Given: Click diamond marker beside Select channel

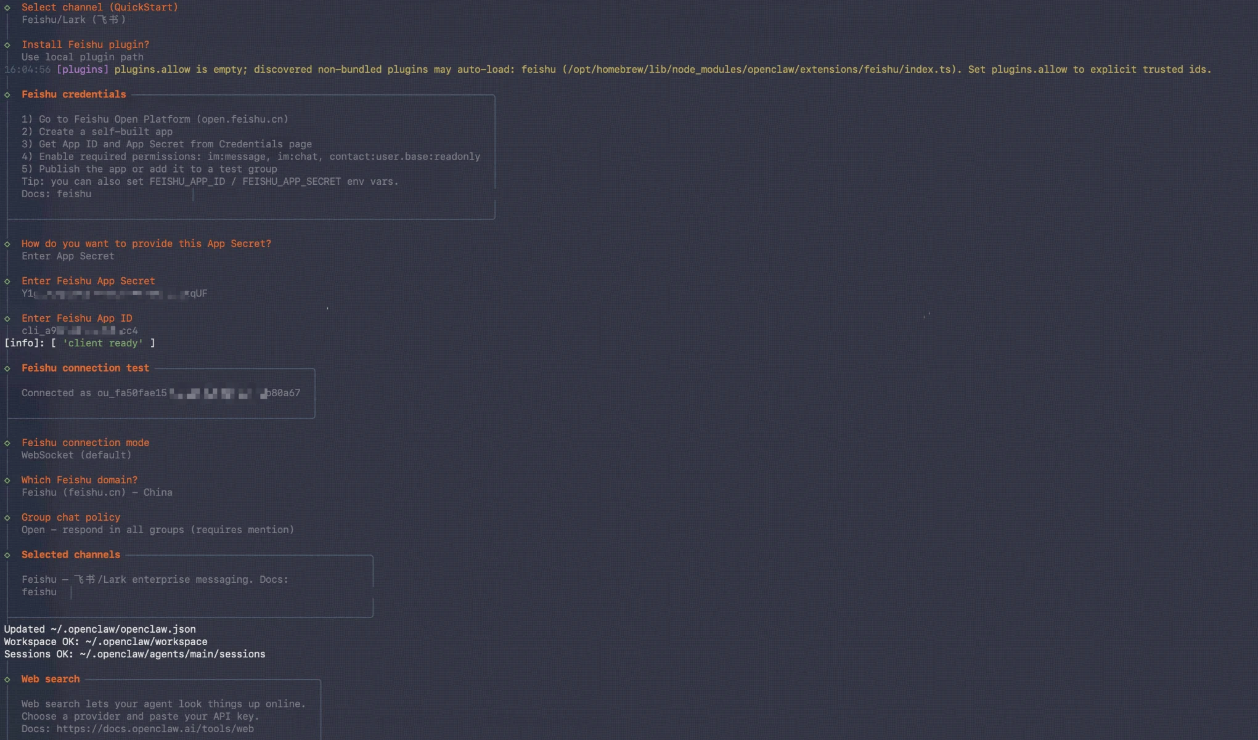Looking at the screenshot, I should (7, 7).
